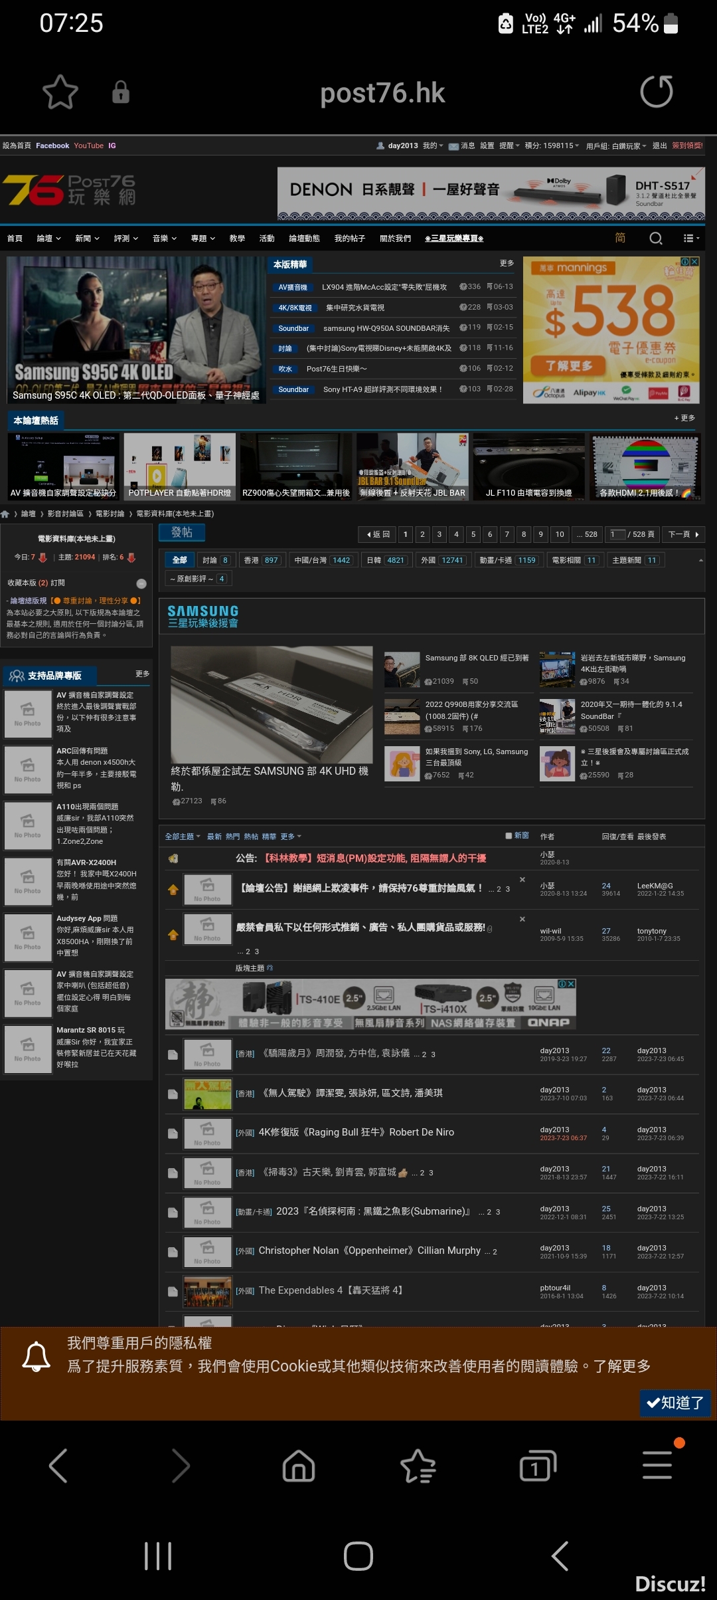The image size is (717, 1600).
Task: Go to 下一頁 next page
Action: coord(683,534)
